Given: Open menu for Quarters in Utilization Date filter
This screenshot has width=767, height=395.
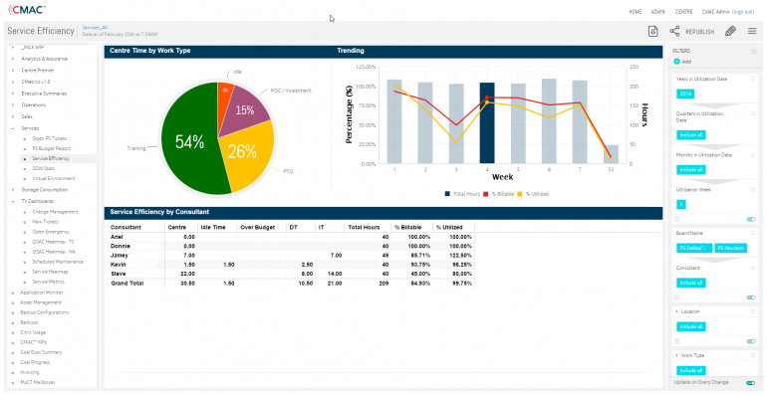Looking at the screenshot, I should 754,113.
